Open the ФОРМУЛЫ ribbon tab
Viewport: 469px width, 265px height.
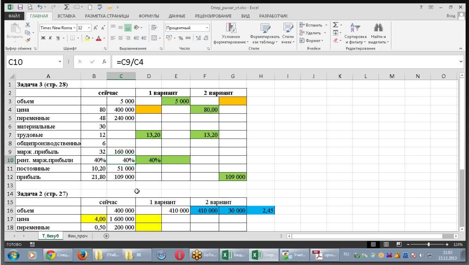[149, 16]
